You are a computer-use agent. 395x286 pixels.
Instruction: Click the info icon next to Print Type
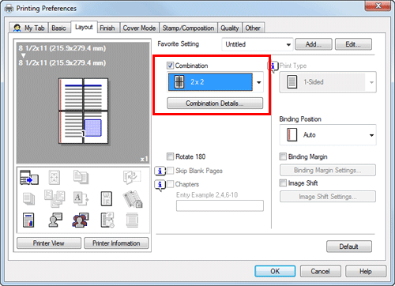273,66
